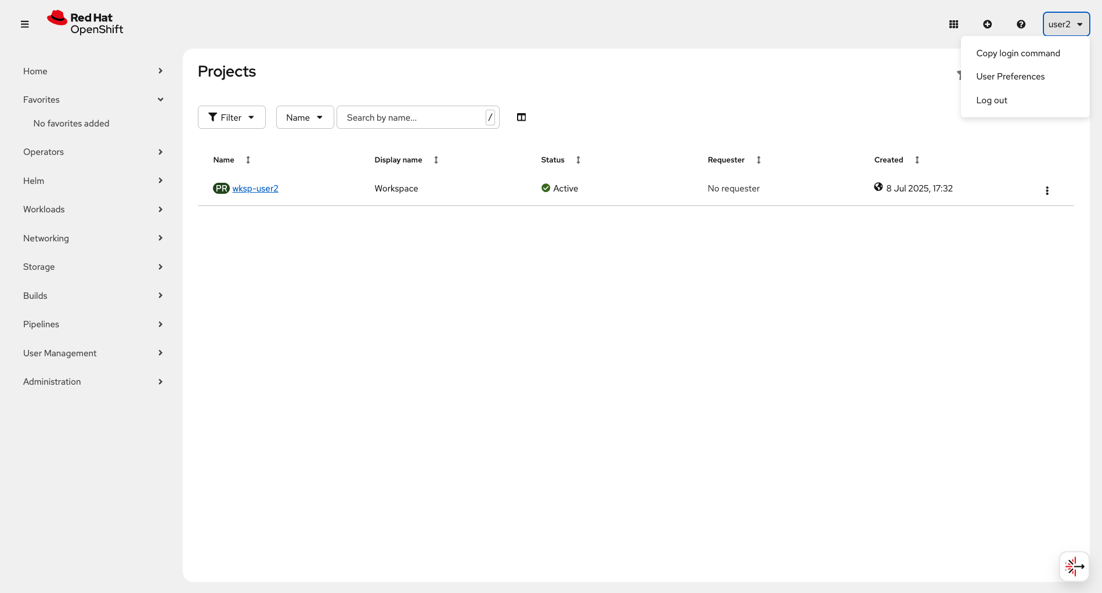Open the help question-mark icon

coord(1020,24)
